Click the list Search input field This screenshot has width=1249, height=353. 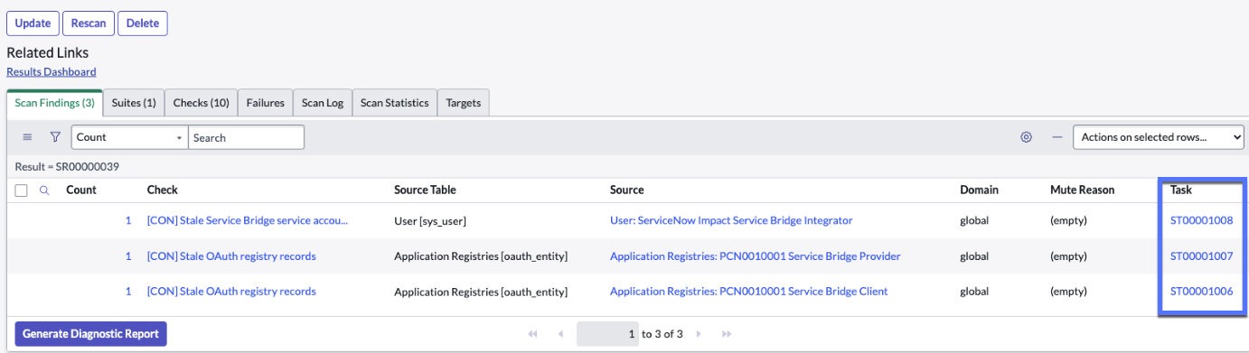pyautogui.click(x=246, y=137)
